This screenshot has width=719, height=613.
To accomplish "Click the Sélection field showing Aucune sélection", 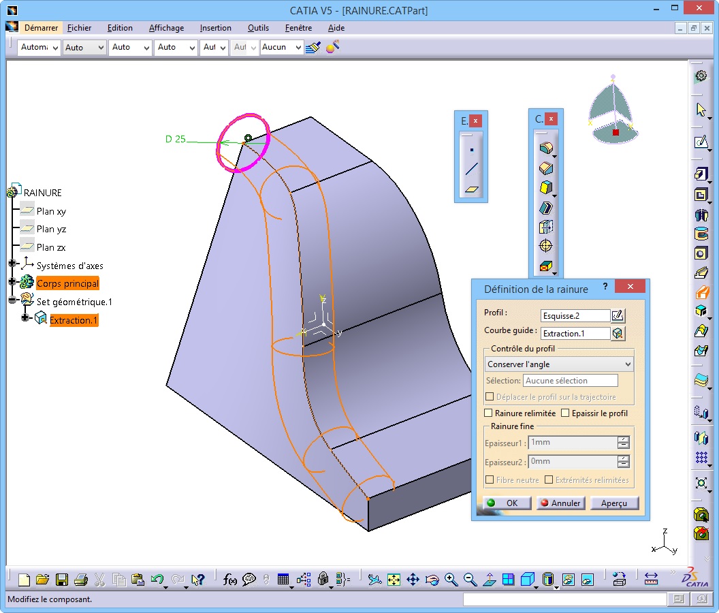I will click(x=571, y=380).
